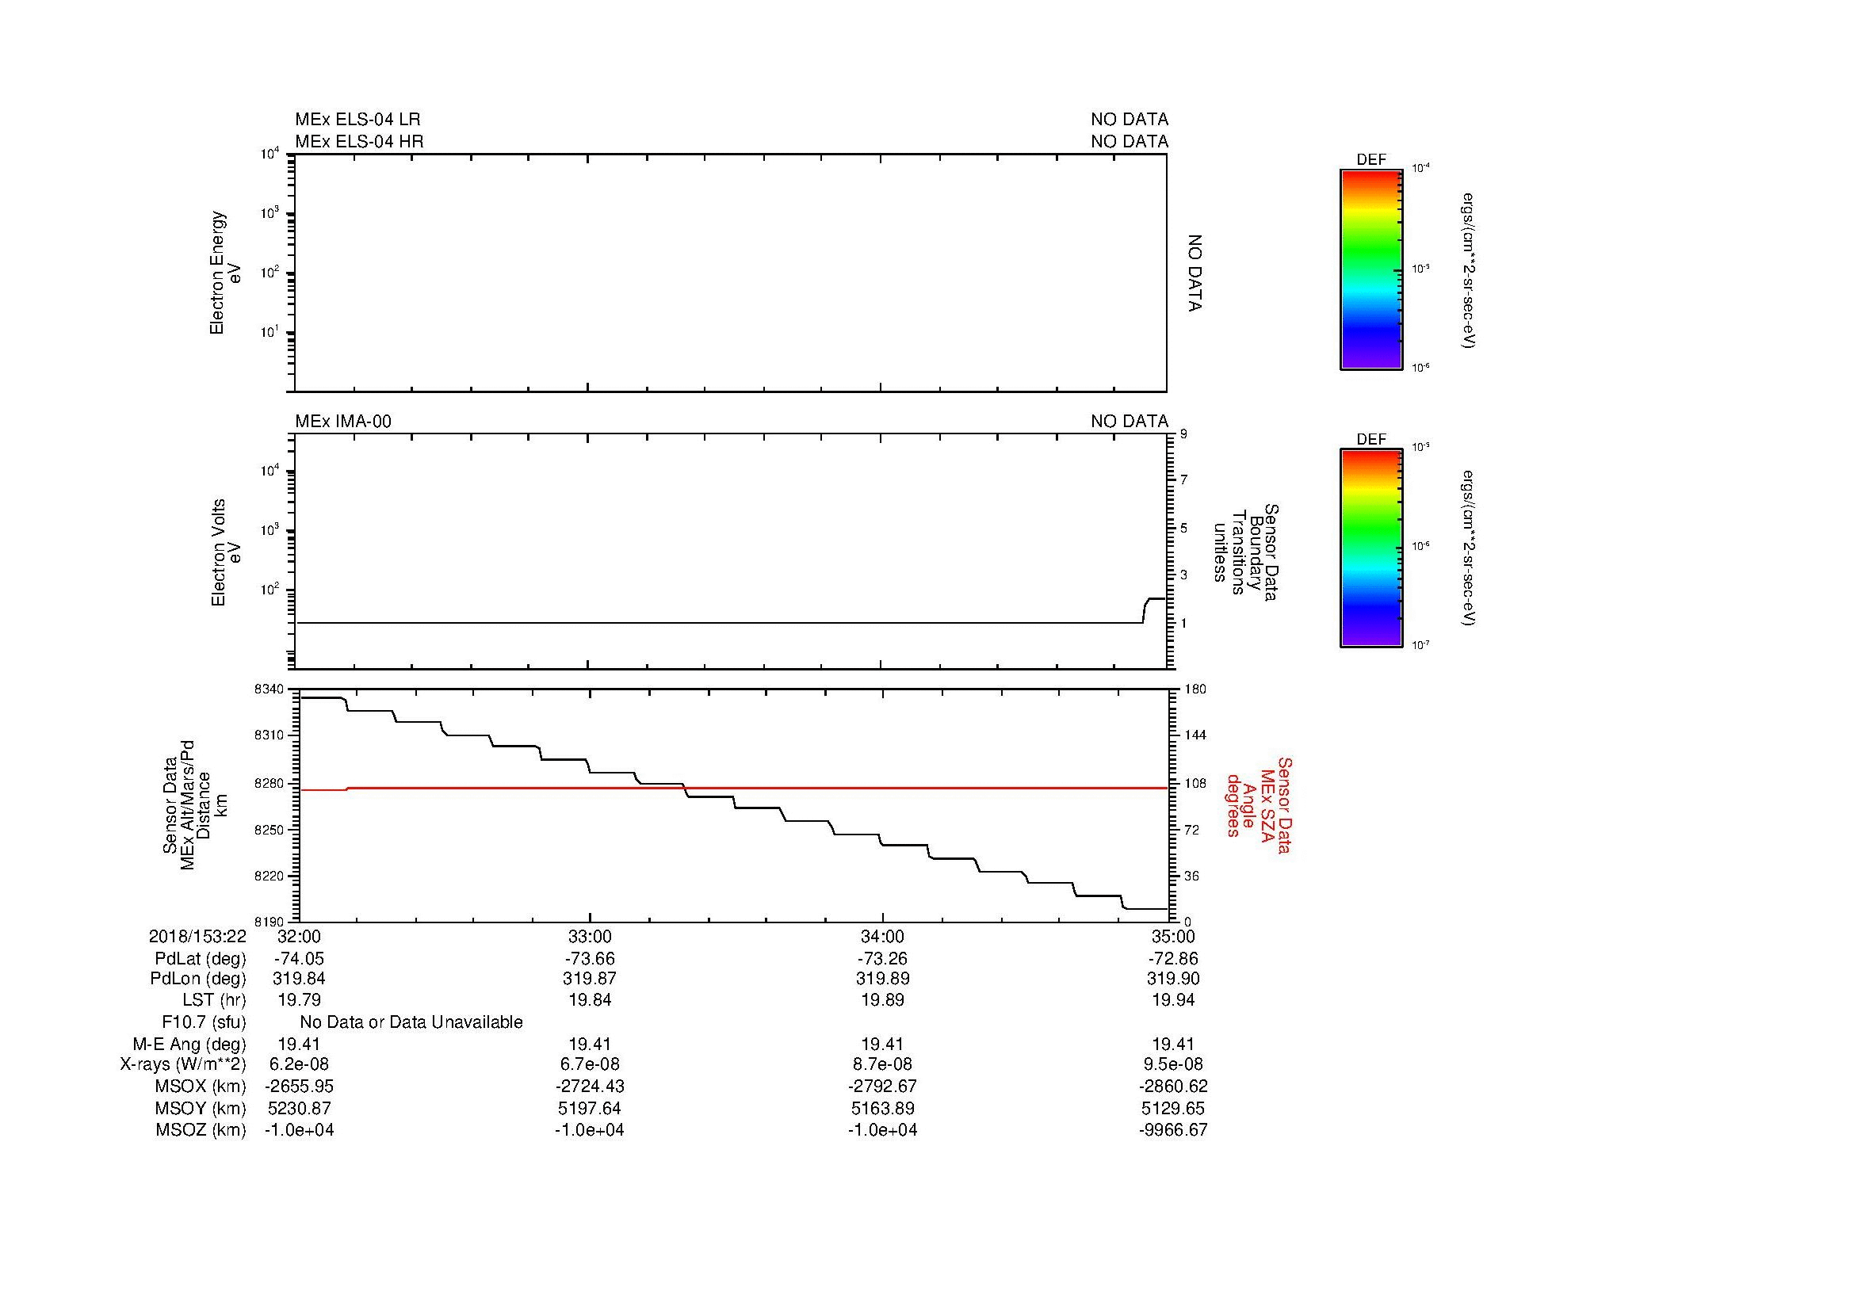Click the PdLat value -74.05

point(299,959)
